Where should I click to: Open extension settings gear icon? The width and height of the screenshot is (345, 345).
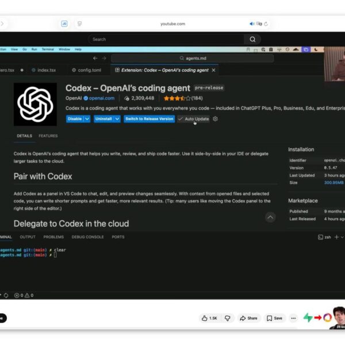[215, 119]
